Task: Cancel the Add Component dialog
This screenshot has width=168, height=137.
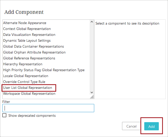Action: 131,126
